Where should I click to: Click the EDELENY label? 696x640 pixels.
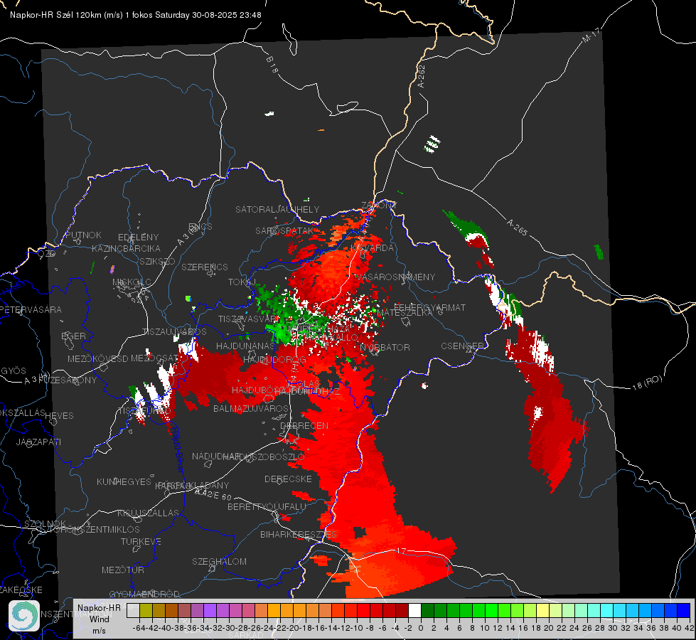click(138, 237)
